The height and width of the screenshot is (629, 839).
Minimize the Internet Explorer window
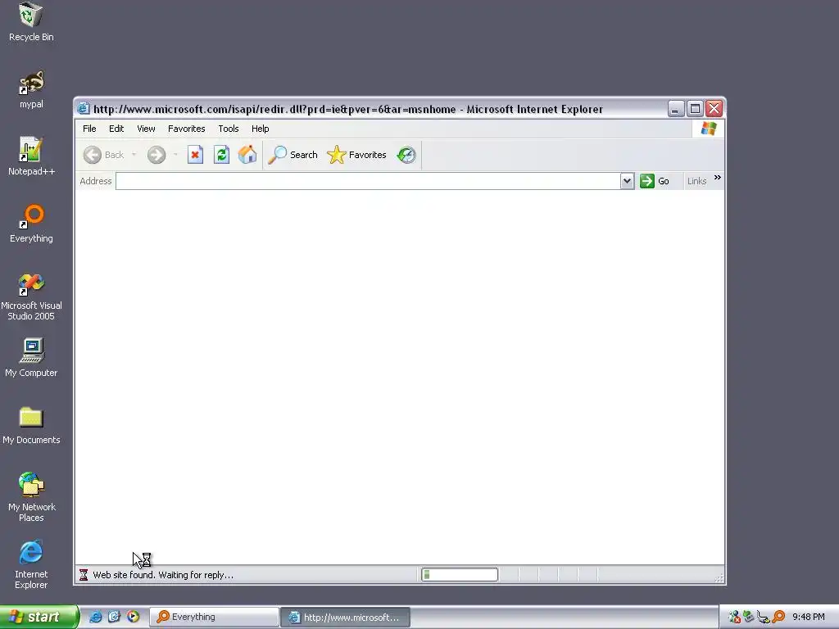coord(676,109)
